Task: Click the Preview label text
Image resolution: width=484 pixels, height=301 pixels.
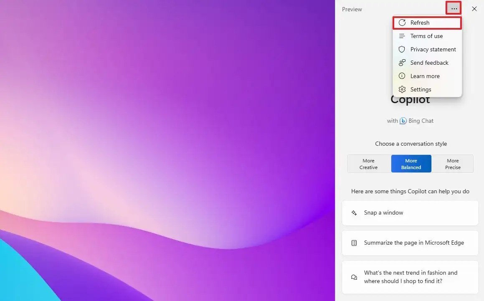Action: coord(352,9)
